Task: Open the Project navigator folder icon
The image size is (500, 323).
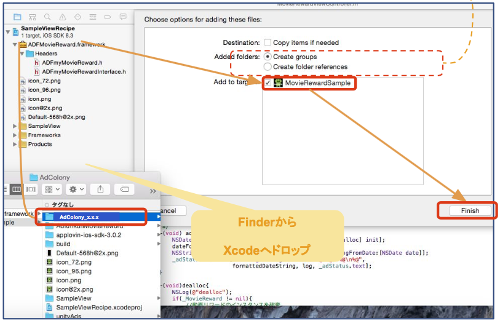Action: pyautogui.click(x=18, y=17)
